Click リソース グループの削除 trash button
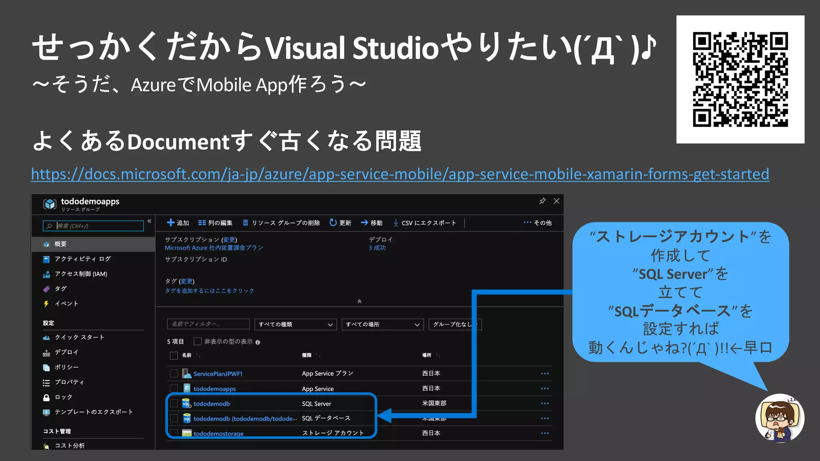 click(281, 223)
